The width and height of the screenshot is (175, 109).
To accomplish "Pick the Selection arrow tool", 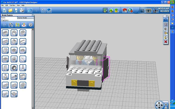I will (166, 24).
